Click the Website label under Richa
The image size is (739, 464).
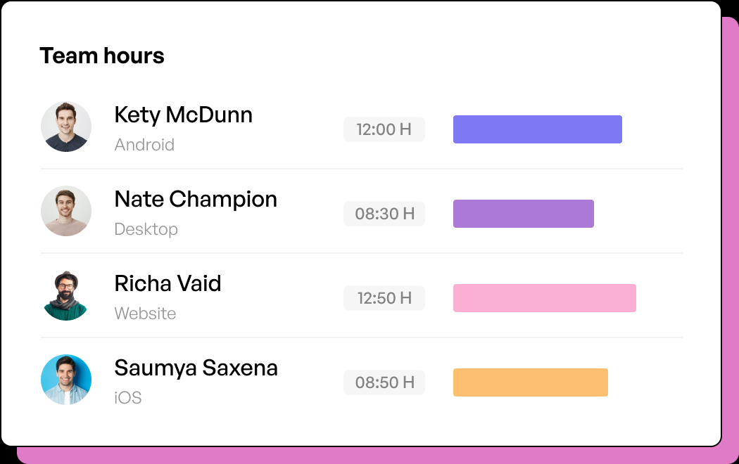(145, 314)
